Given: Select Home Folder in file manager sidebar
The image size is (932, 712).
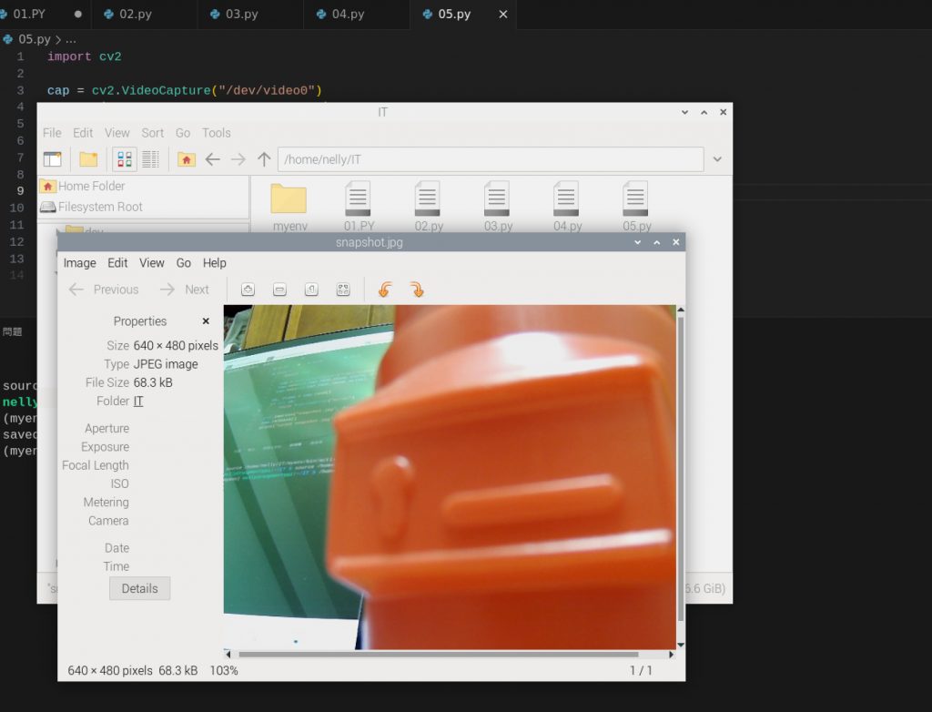Looking at the screenshot, I should pyautogui.click(x=143, y=186).
